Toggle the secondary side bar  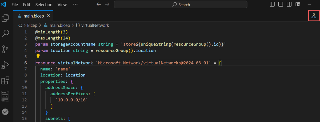pyautogui.click(x=289, y=5)
